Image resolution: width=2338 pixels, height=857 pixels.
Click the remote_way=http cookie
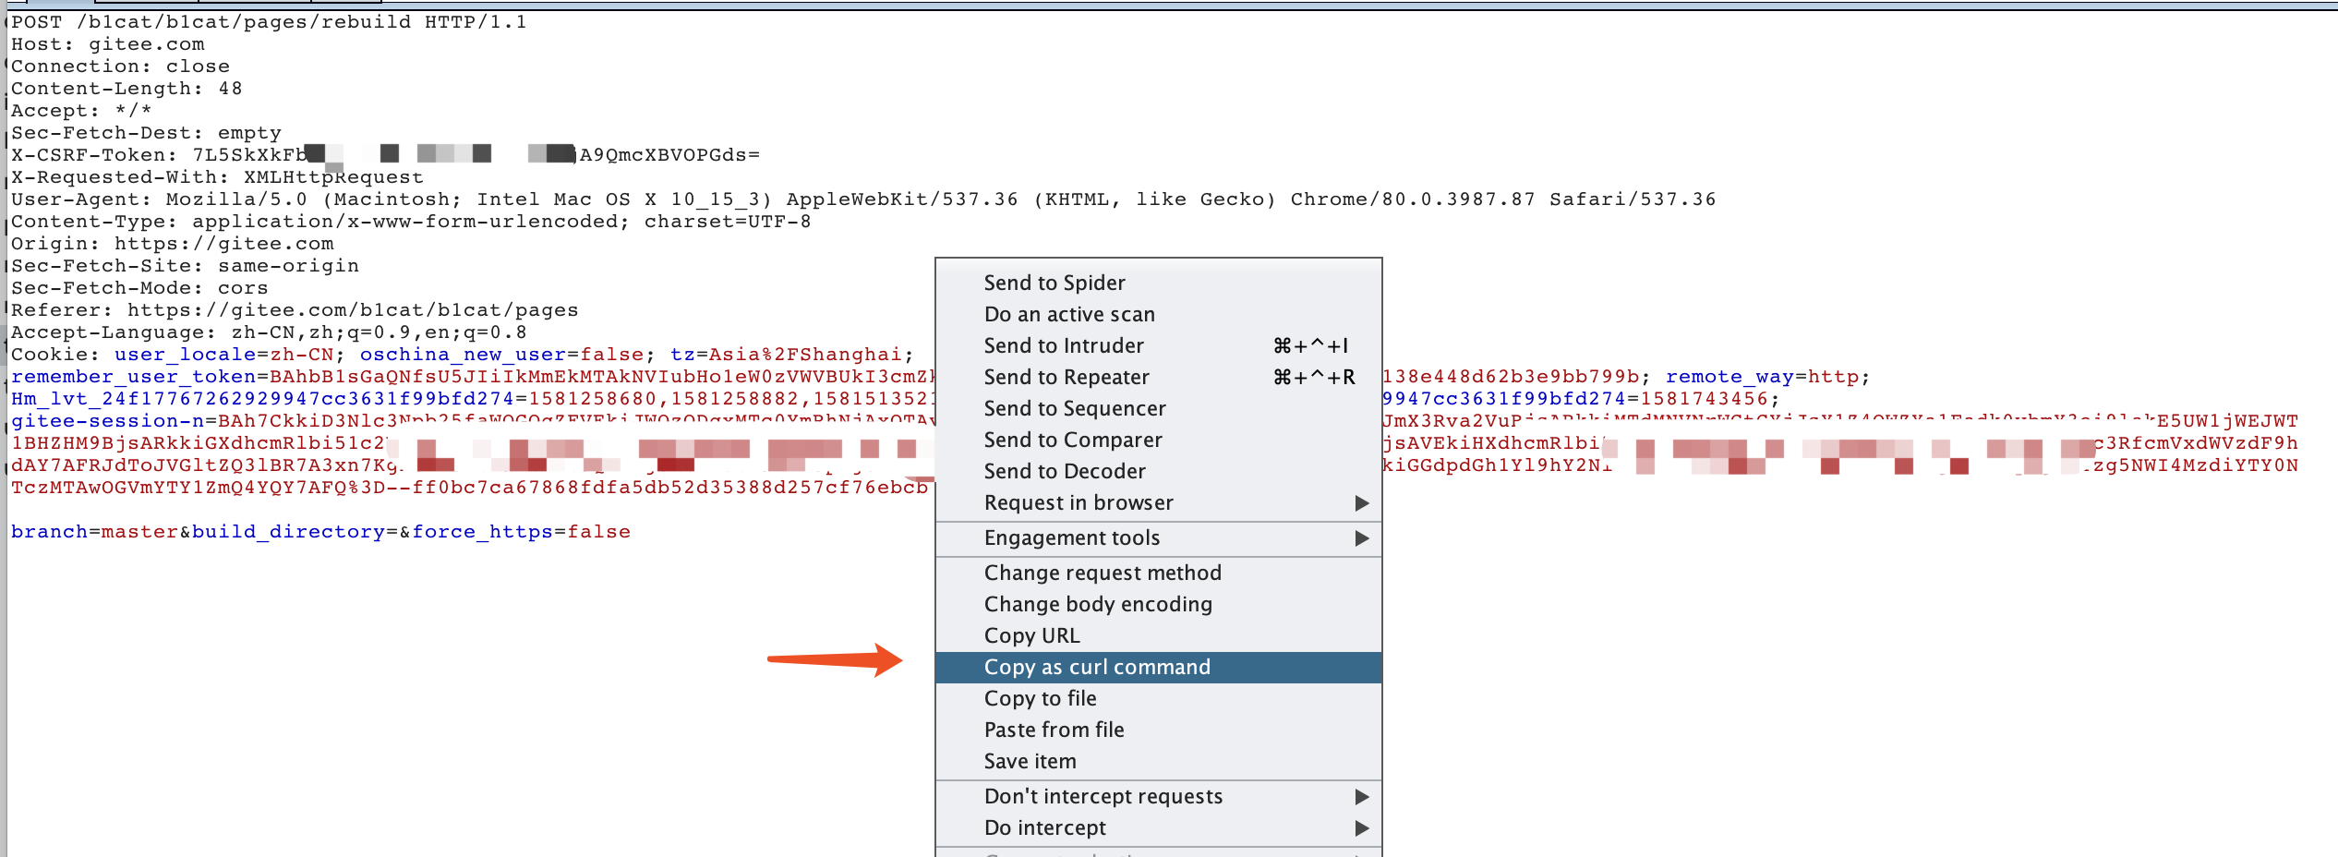[x=1763, y=377]
